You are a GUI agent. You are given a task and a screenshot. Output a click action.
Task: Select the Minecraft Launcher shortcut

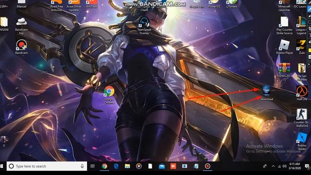click(284, 5)
